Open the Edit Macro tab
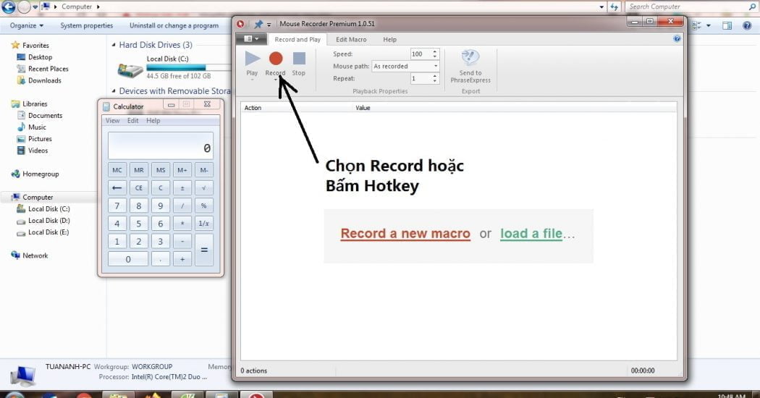This screenshot has width=760, height=398. pyautogui.click(x=351, y=39)
